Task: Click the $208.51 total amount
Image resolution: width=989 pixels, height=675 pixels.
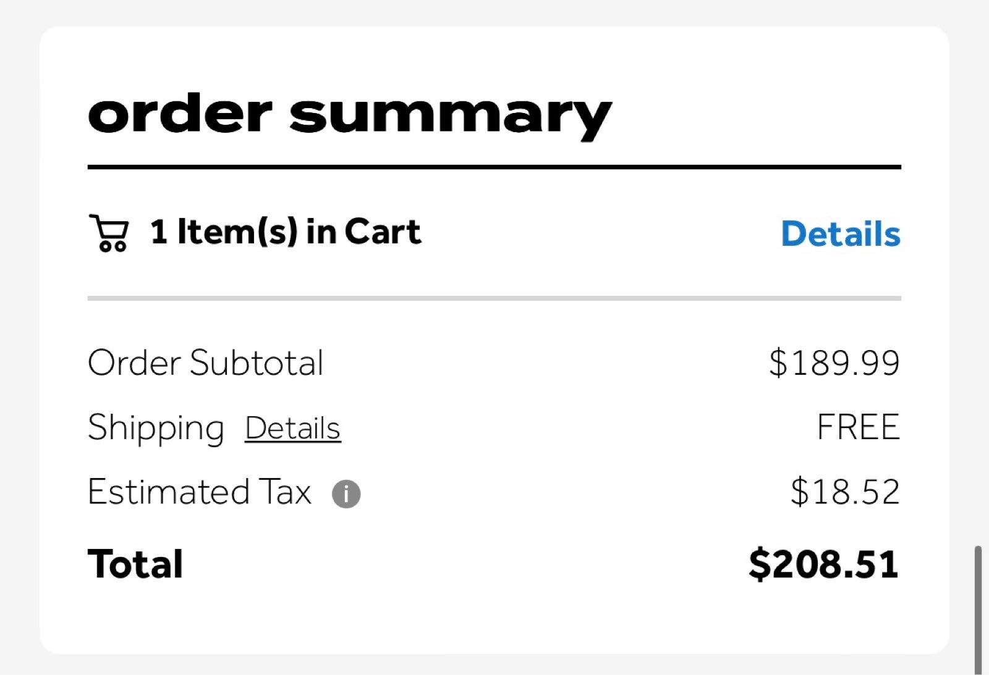Action: [x=823, y=564]
